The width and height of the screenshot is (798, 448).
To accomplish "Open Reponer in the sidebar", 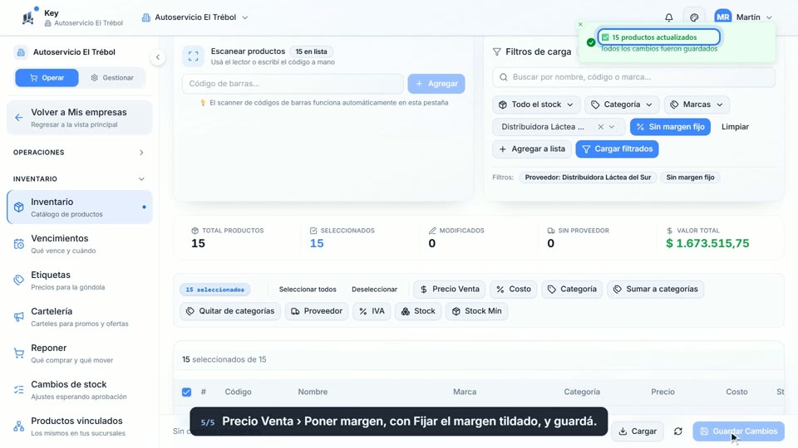I will [x=80, y=353].
